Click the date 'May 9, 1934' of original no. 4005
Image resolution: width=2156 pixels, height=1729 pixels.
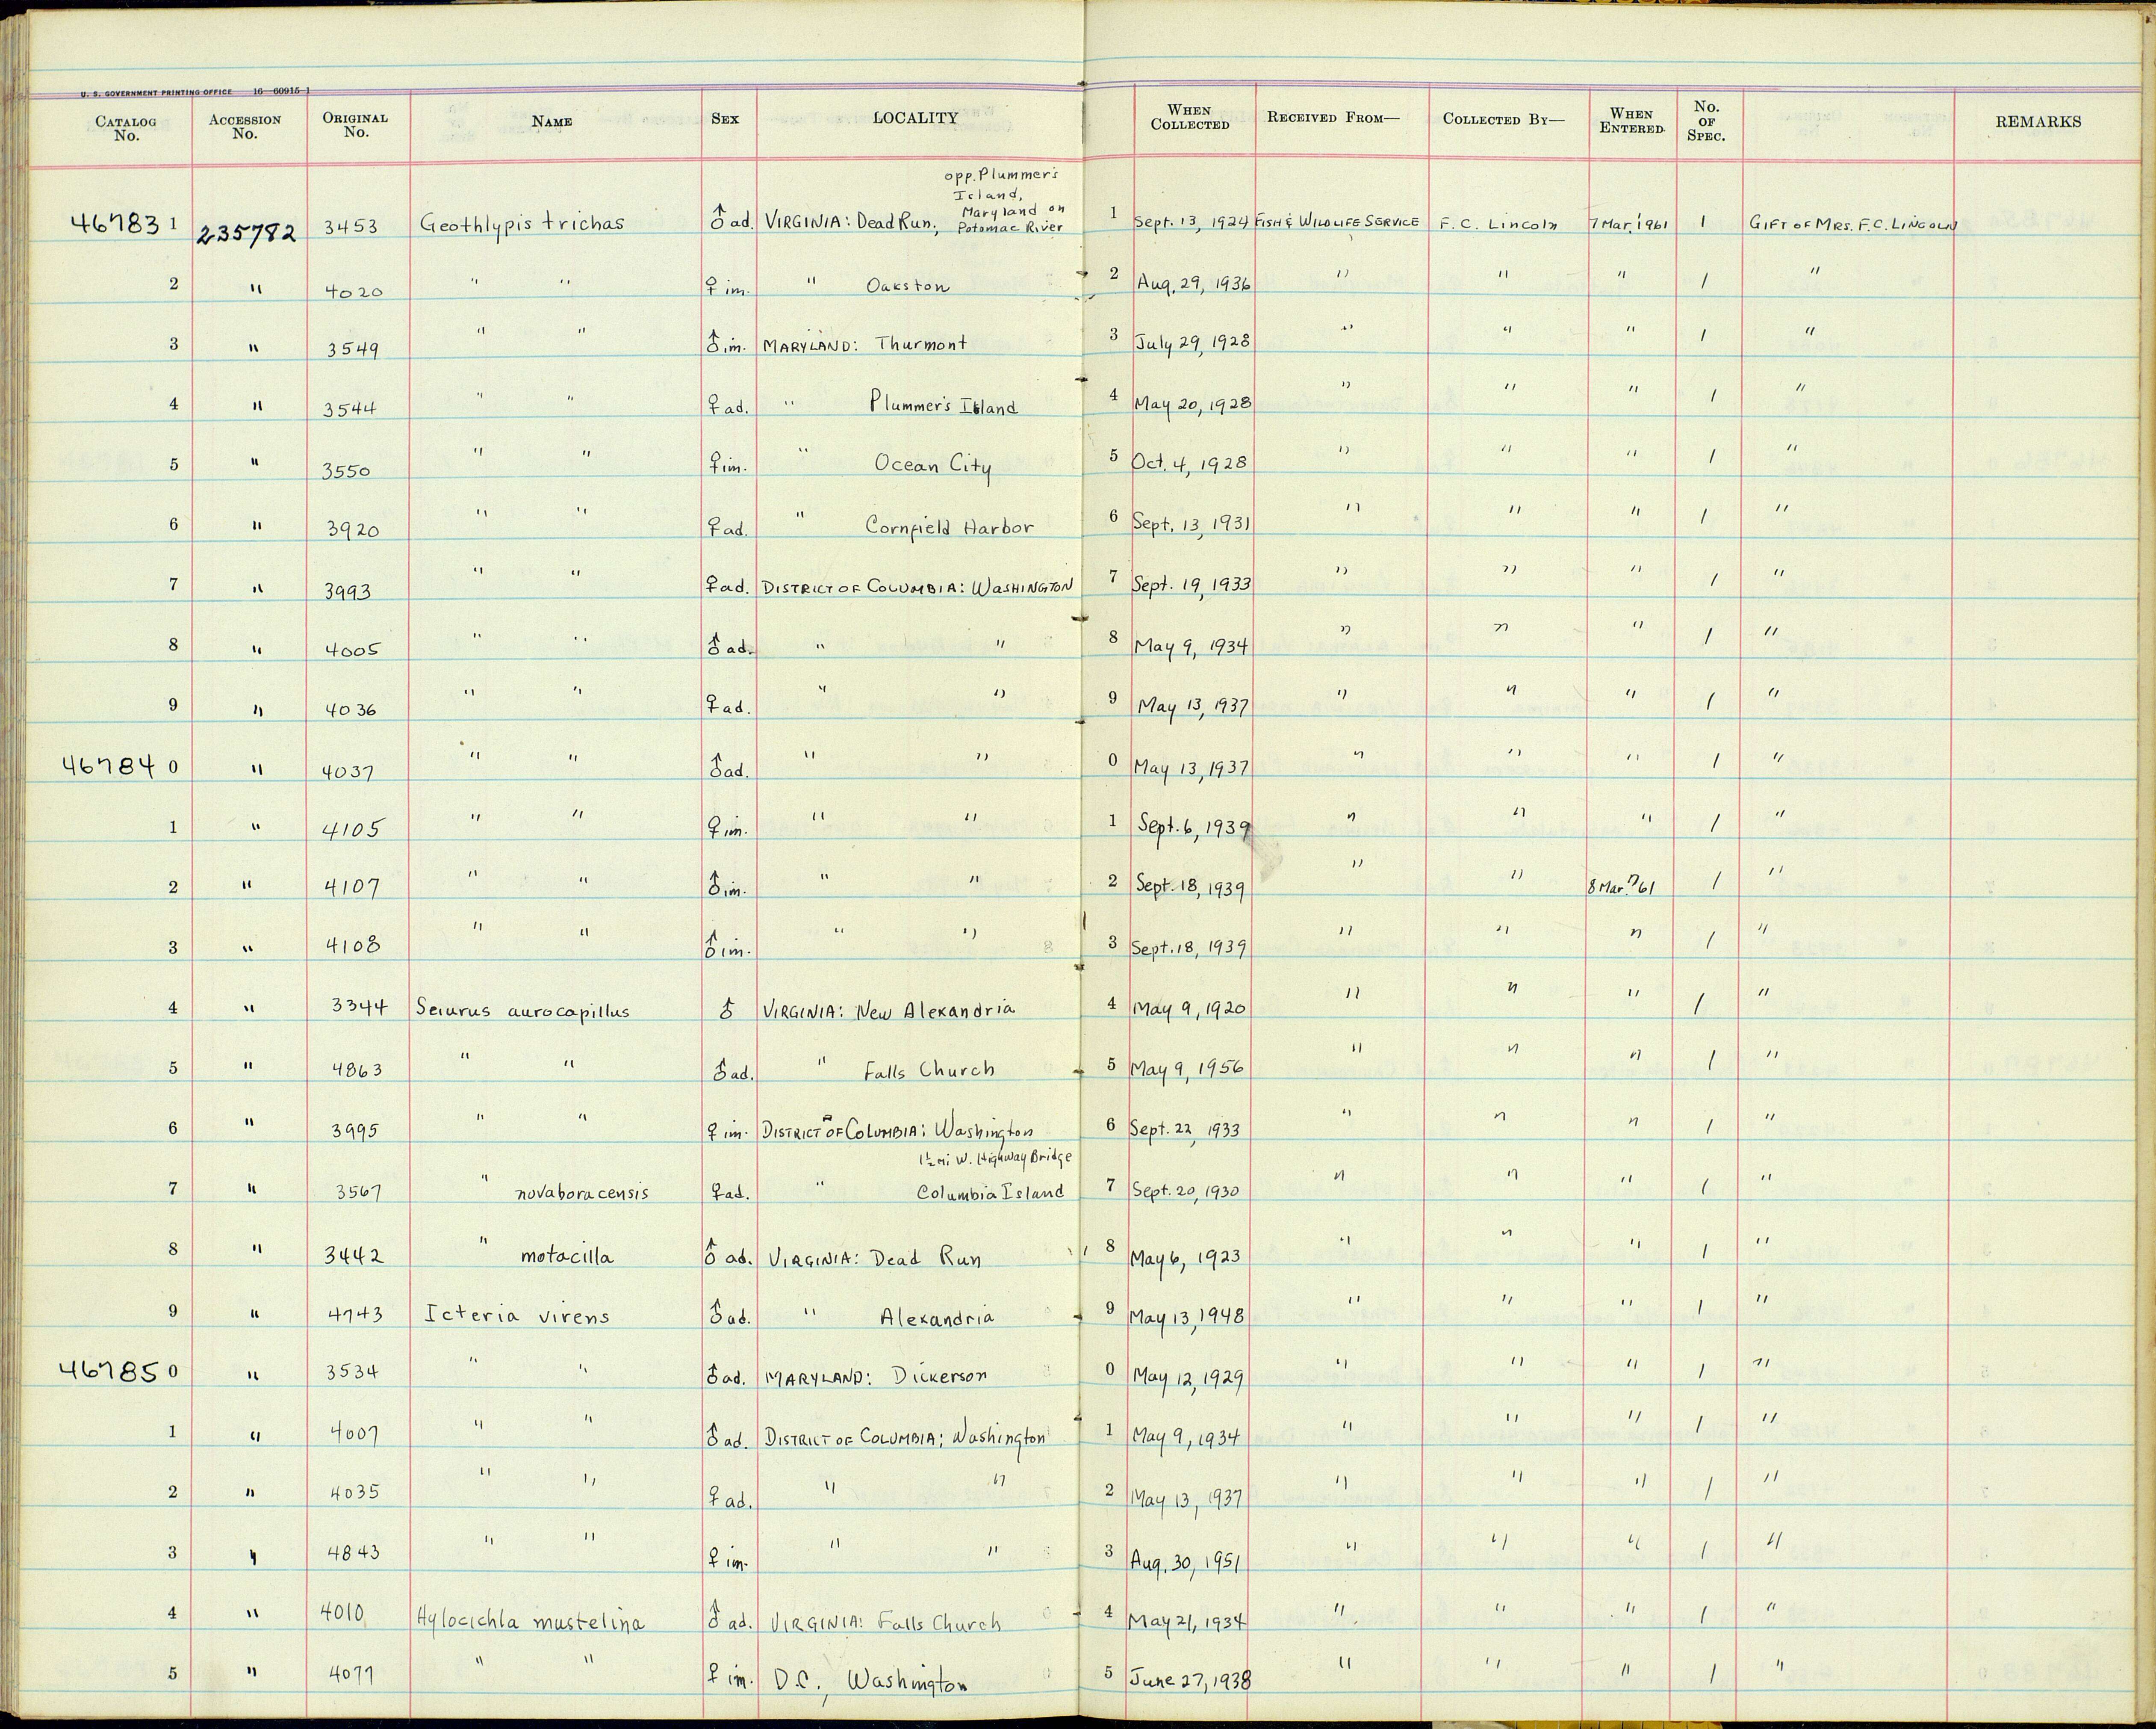[x=1191, y=645]
